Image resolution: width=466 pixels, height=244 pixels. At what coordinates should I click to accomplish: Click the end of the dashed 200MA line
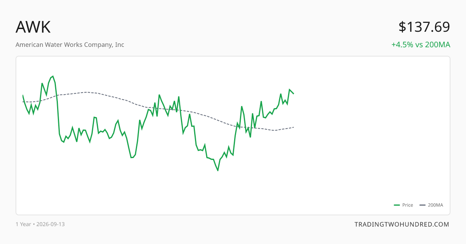(x=294, y=127)
